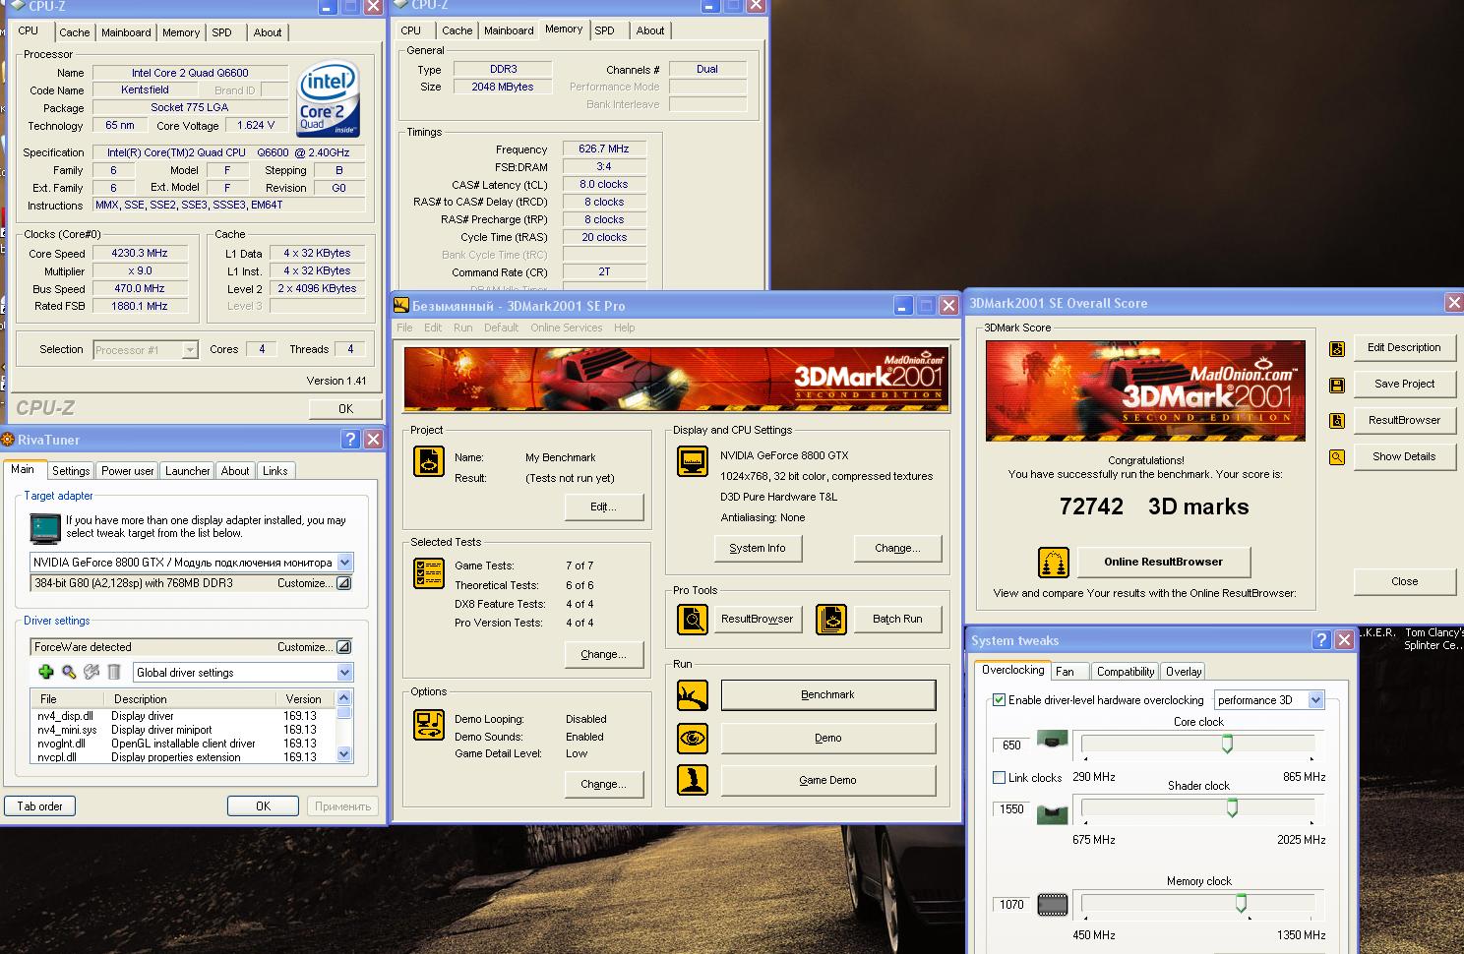Switch to Compatibility tab in System tweaks
1464x954 pixels.
(x=1125, y=672)
